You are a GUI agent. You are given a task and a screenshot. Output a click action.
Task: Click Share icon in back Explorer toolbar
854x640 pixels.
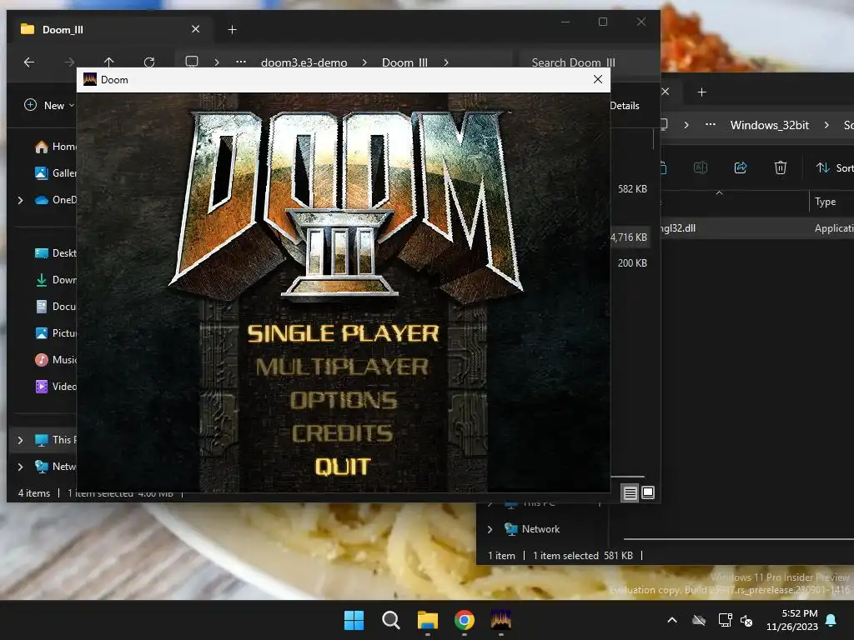[741, 167]
